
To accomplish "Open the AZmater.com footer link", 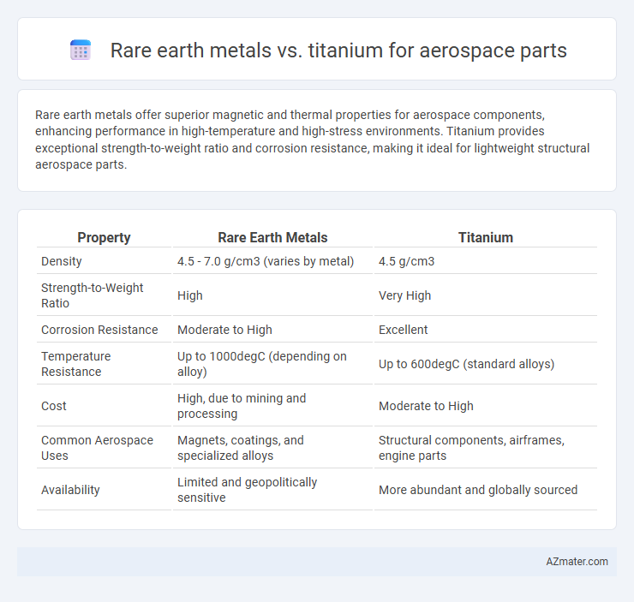I will pyautogui.click(x=577, y=562).
